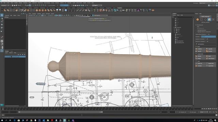218x122 pixels.
Task: Activate the Multi-Cut tool
Action: (x=200, y=63)
